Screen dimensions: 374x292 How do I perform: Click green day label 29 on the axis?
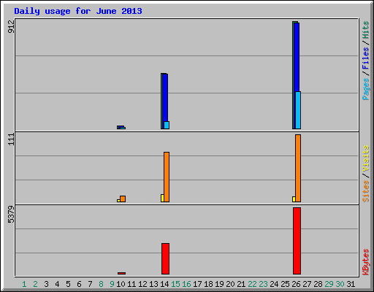pos(329,284)
